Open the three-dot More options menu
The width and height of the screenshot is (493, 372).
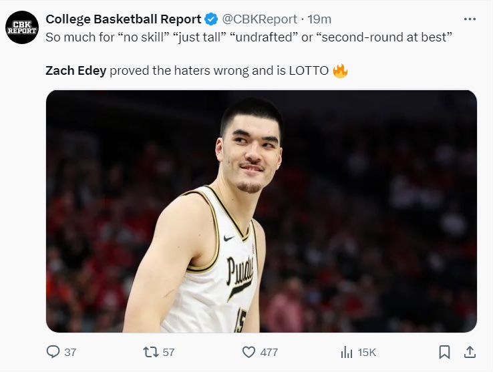(x=470, y=19)
